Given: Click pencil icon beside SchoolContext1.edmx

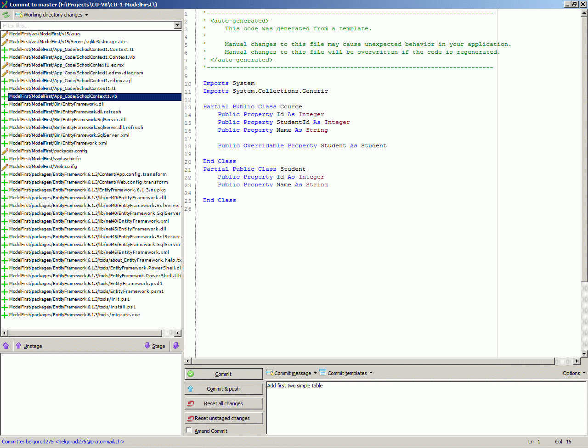Looking at the screenshot, I should (x=5, y=65).
